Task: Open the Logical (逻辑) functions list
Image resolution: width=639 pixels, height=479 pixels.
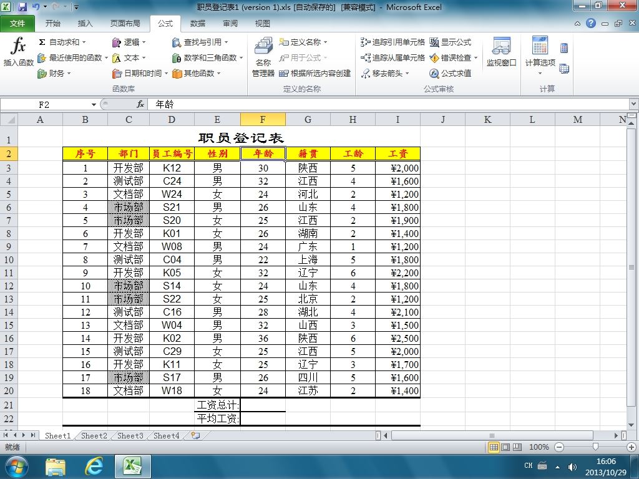Action: coord(129,42)
